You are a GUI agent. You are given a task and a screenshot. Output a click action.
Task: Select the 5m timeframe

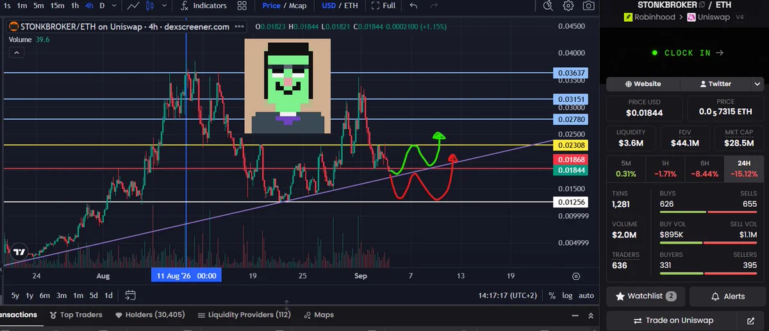click(x=38, y=6)
